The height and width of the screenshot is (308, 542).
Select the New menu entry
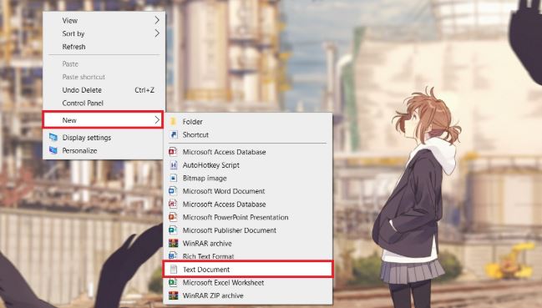pyautogui.click(x=103, y=120)
